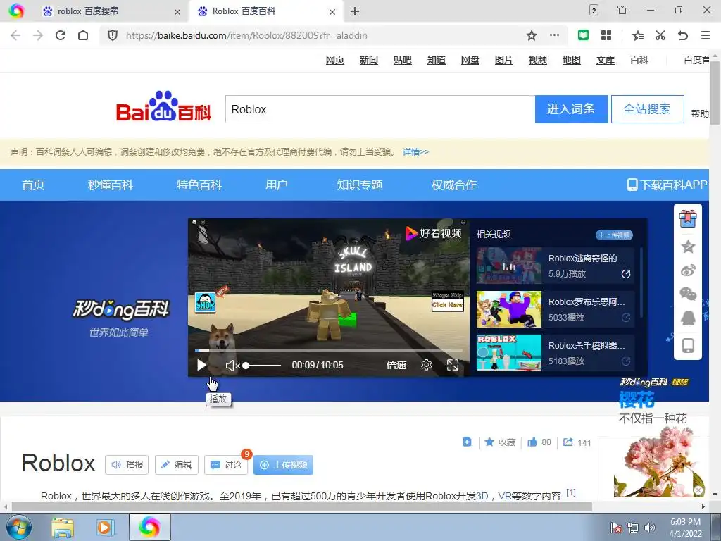Select 用户 menu item
The height and width of the screenshot is (541, 721).
tap(276, 185)
